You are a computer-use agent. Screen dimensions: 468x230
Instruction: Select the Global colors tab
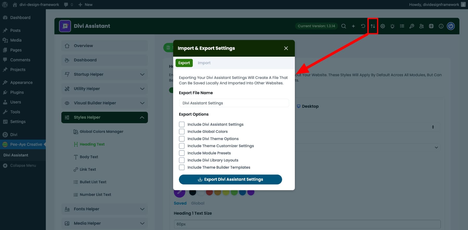pyautogui.click(x=198, y=203)
